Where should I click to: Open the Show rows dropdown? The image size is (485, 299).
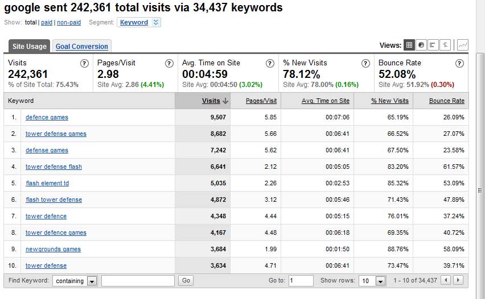pos(380,281)
